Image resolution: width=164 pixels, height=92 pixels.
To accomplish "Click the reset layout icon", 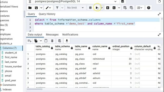I will tap(159, 2).
